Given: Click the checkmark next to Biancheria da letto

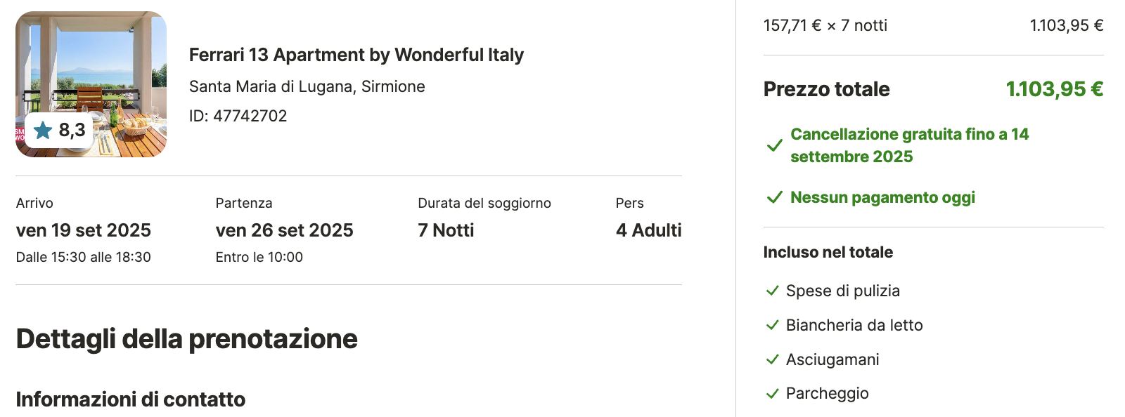Looking at the screenshot, I should pos(772,325).
